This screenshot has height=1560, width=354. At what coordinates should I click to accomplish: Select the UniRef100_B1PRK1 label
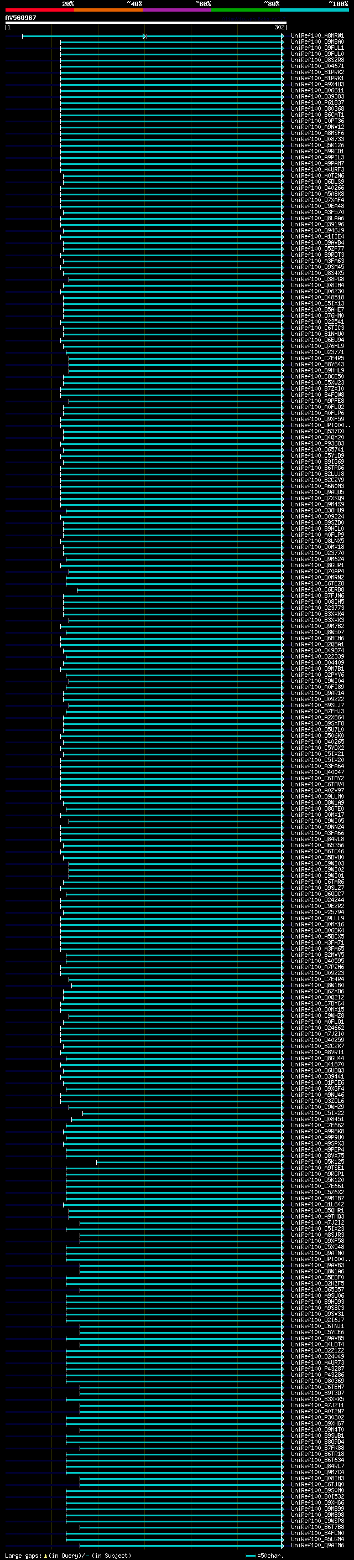click(317, 78)
